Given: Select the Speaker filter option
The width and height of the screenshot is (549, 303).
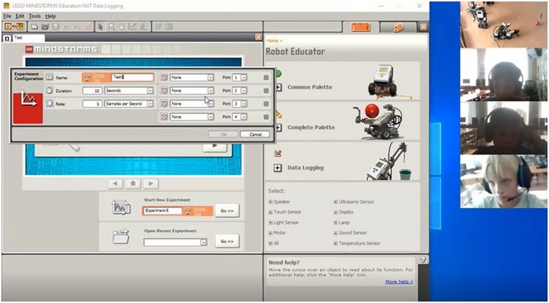Looking at the screenshot, I should pyautogui.click(x=279, y=202).
